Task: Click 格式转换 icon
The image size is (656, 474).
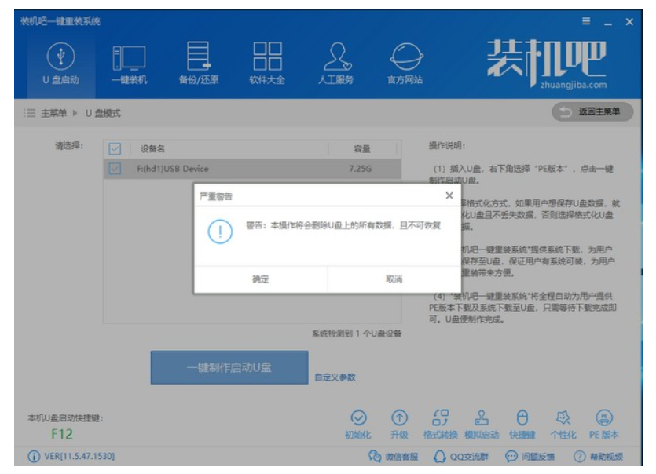Action: [x=440, y=424]
